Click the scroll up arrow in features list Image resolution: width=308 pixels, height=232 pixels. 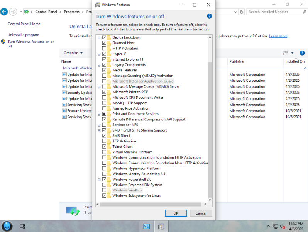(x=210, y=37)
